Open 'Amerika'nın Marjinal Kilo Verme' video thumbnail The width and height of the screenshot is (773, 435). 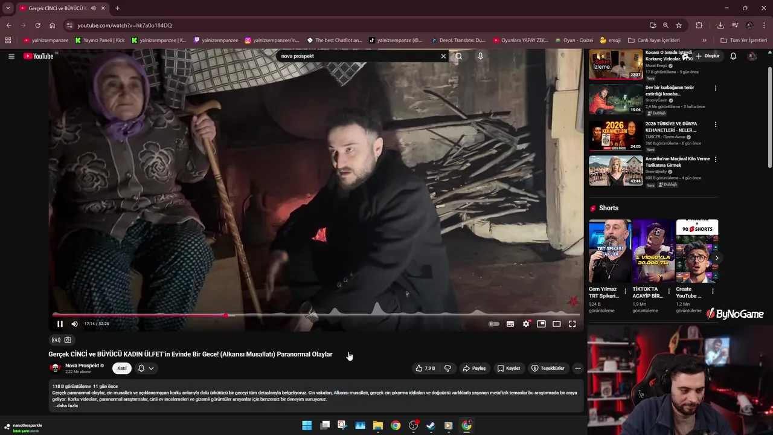[x=615, y=170]
